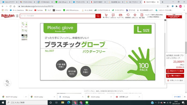Screen dimensions: 187x105
Task: Expand options for the PDF download item
Action: (139, 97)
